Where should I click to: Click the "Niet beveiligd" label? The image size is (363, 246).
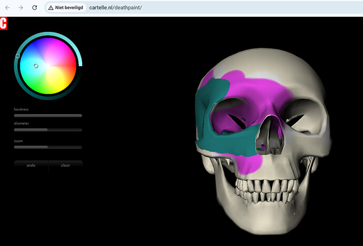pyautogui.click(x=69, y=8)
